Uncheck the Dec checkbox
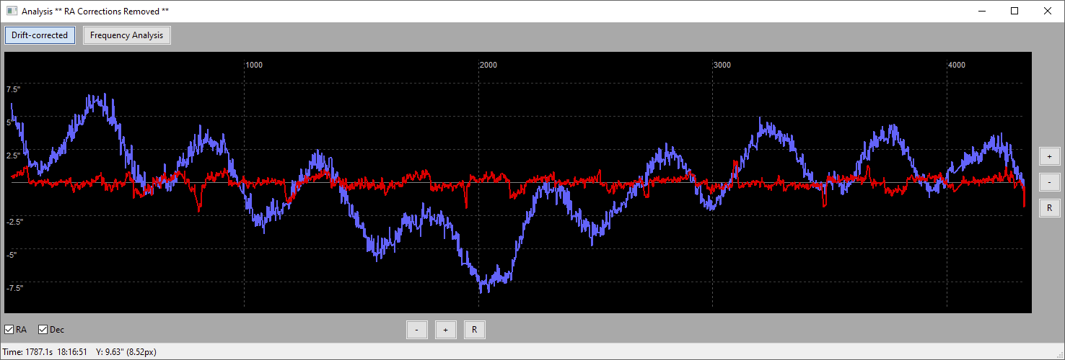 point(43,330)
